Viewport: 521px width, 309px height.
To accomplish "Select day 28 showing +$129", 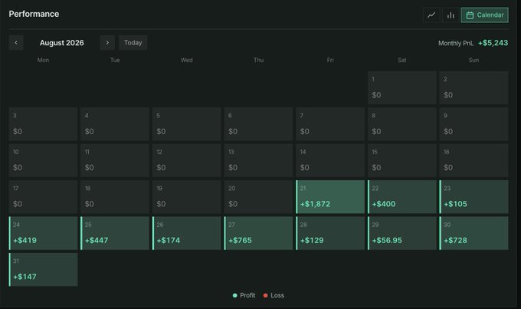I will tap(330, 233).
